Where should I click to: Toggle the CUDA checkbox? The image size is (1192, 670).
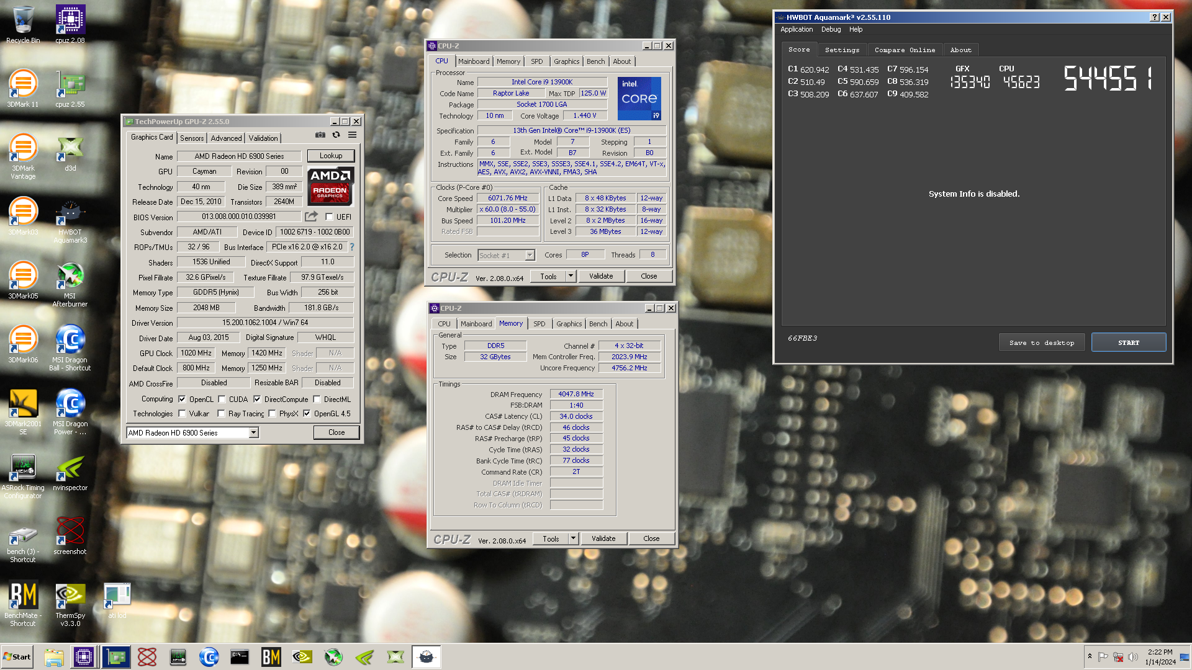click(222, 400)
